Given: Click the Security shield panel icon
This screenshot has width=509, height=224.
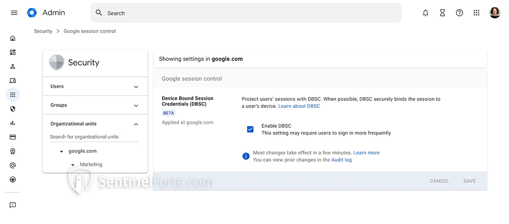Looking at the screenshot, I should coord(56,62).
